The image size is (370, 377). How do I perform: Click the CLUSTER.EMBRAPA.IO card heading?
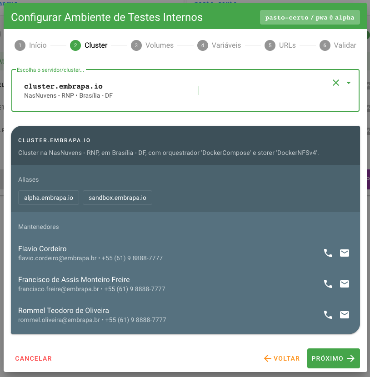(55, 140)
